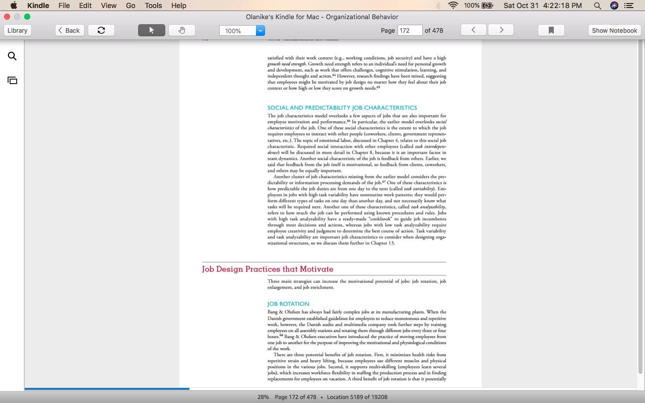Select the arrow pointer tool
This screenshot has height=403, width=645.
pyautogui.click(x=152, y=30)
